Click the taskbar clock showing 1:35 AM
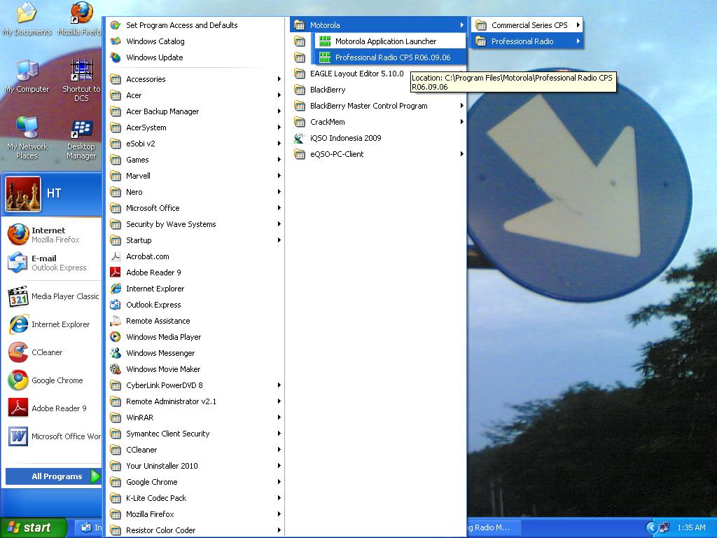 [691, 527]
